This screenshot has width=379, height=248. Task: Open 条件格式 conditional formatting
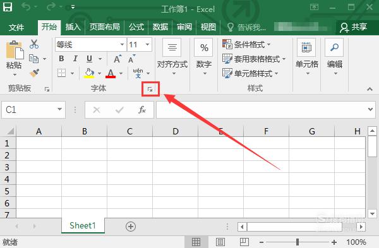coord(246,44)
